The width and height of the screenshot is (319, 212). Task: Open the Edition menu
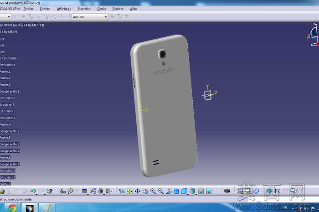(45, 9)
